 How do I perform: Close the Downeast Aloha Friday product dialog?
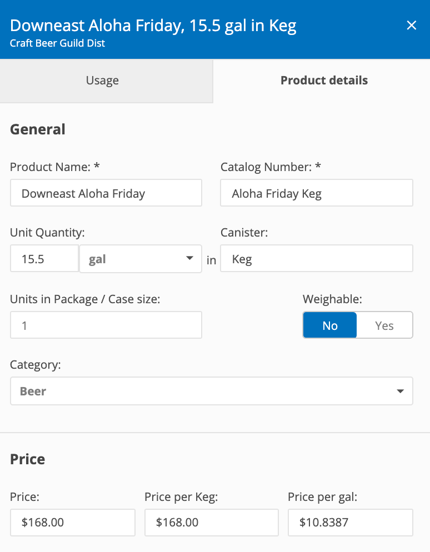pyautogui.click(x=411, y=25)
